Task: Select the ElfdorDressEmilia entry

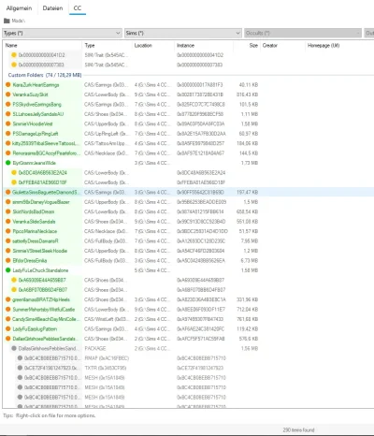Action: pos(30,260)
